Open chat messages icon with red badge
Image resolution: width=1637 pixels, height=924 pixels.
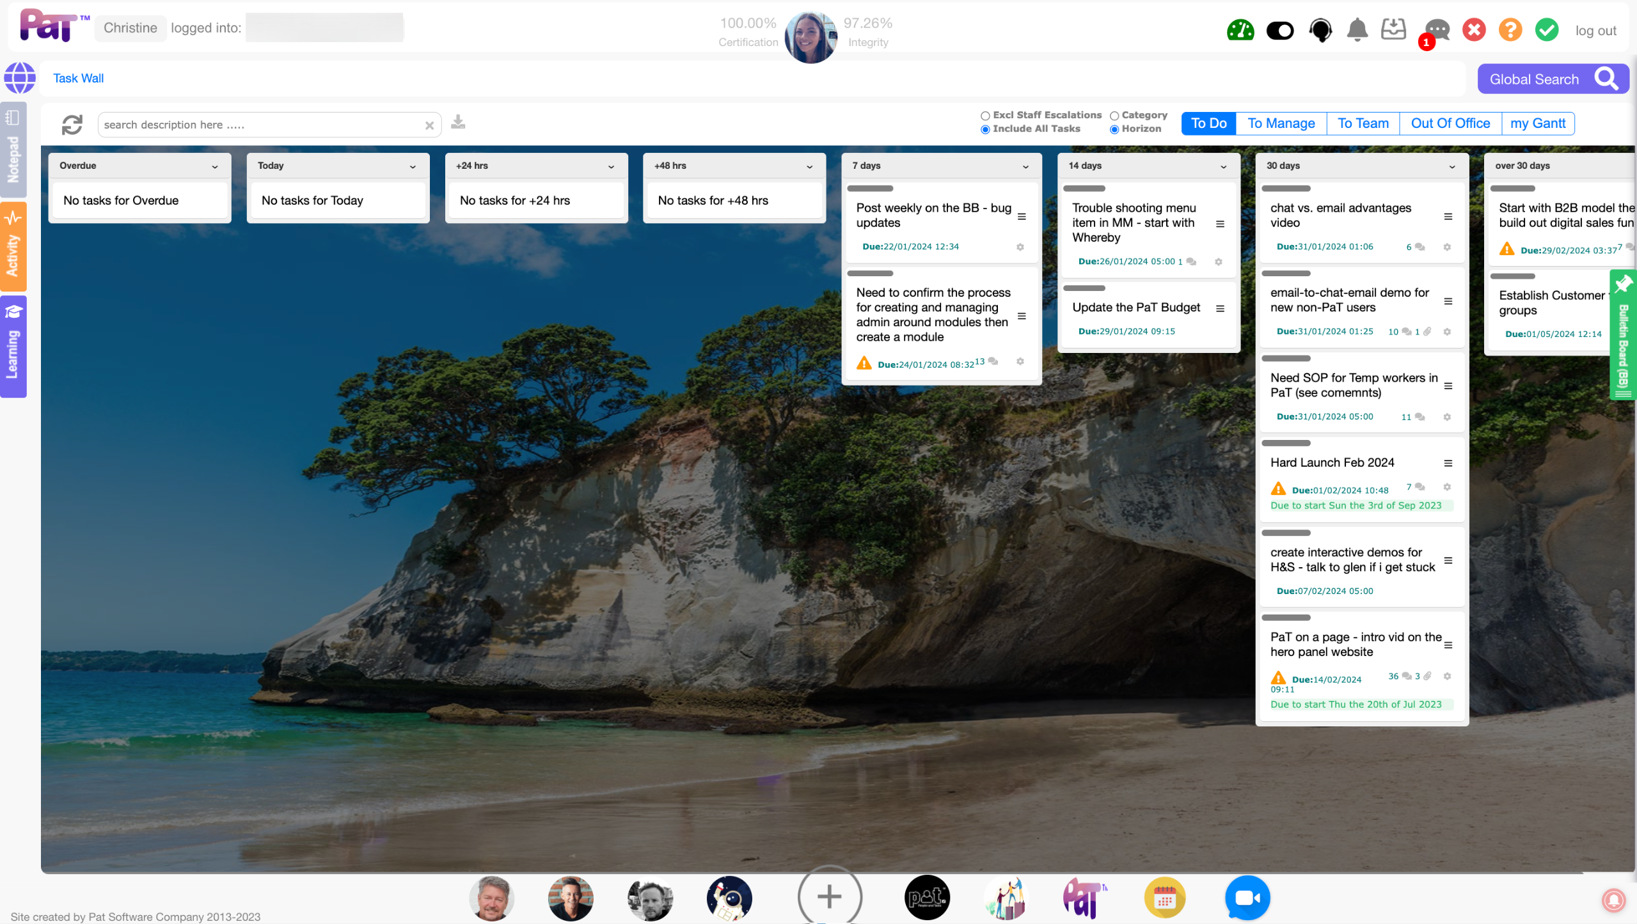coord(1437,30)
